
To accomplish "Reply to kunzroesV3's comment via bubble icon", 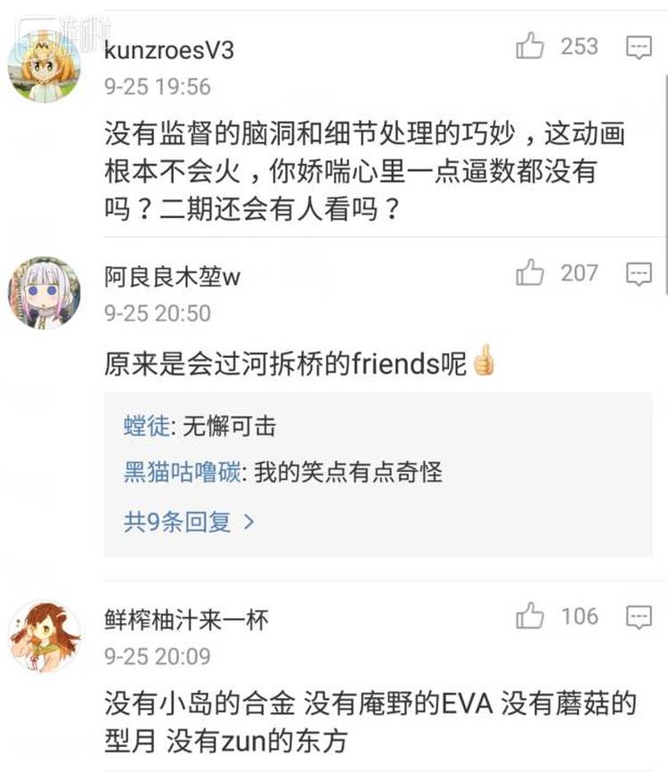I will tap(639, 47).
